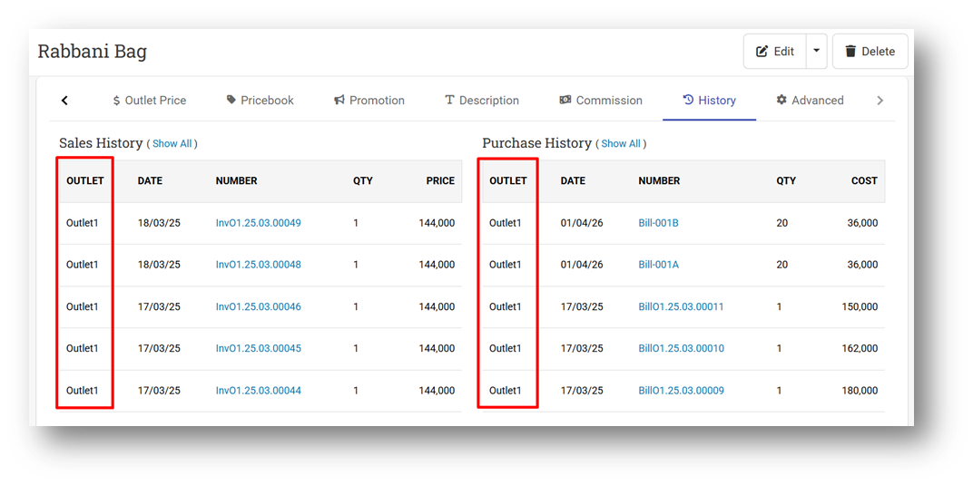Click Show All next to Sales History
Viewport: 973px width, 485px height.
pyautogui.click(x=172, y=144)
